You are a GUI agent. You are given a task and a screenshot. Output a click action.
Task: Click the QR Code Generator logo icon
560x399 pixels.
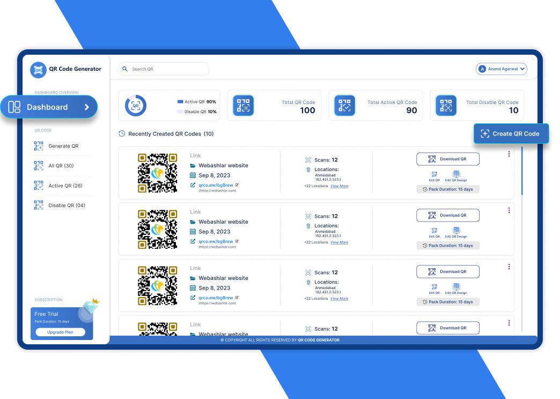coord(38,70)
